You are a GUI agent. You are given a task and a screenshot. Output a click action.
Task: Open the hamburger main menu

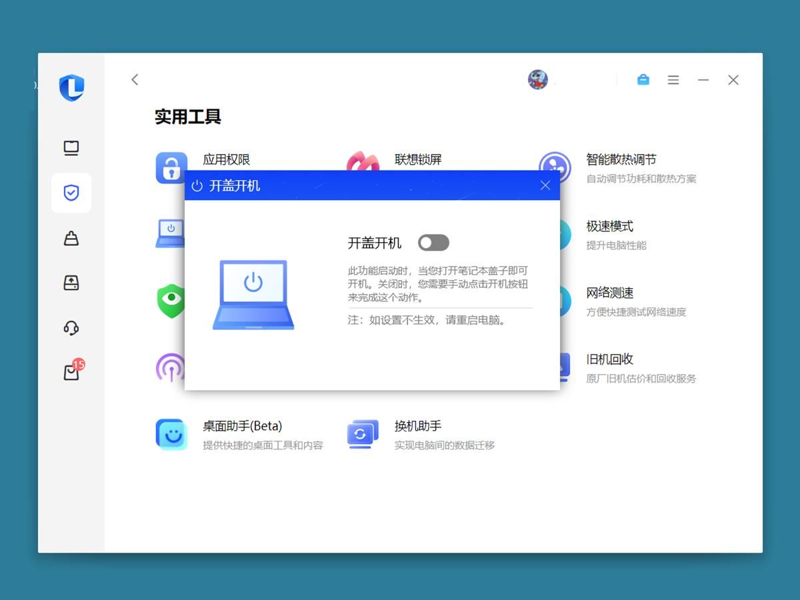[x=673, y=79]
